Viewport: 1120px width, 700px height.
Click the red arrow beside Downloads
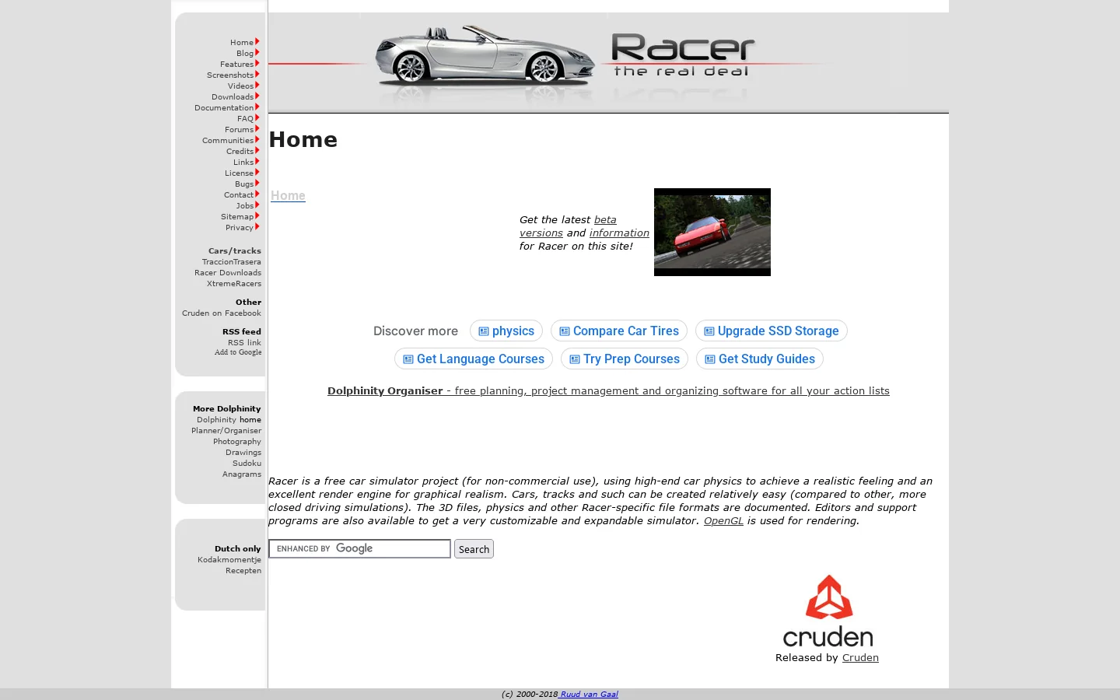pos(257,96)
